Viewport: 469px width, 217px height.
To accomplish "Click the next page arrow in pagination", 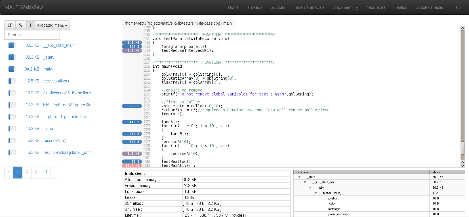I will click(54, 171).
